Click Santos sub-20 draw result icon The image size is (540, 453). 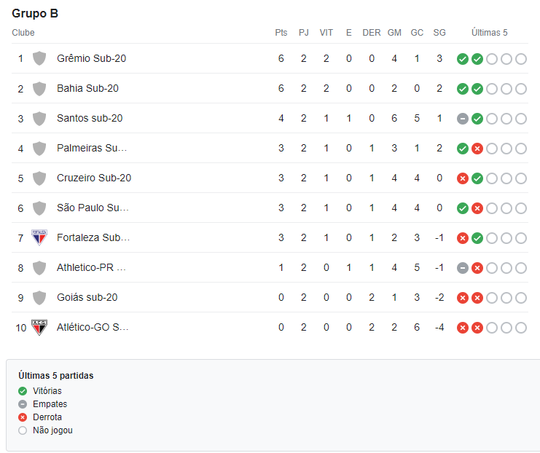(x=463, y=119)
